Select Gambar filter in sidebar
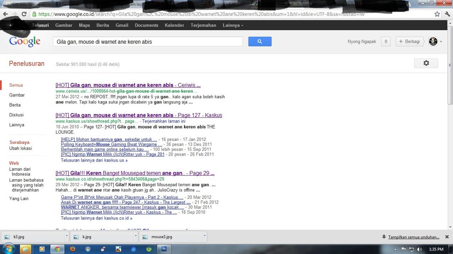 click(x=17, y=95)
